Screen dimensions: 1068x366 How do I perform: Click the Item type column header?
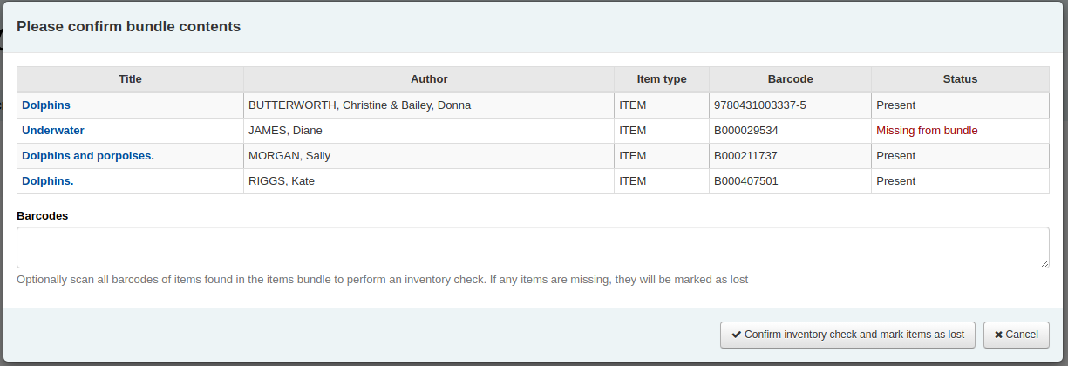(x=661, y=79)
